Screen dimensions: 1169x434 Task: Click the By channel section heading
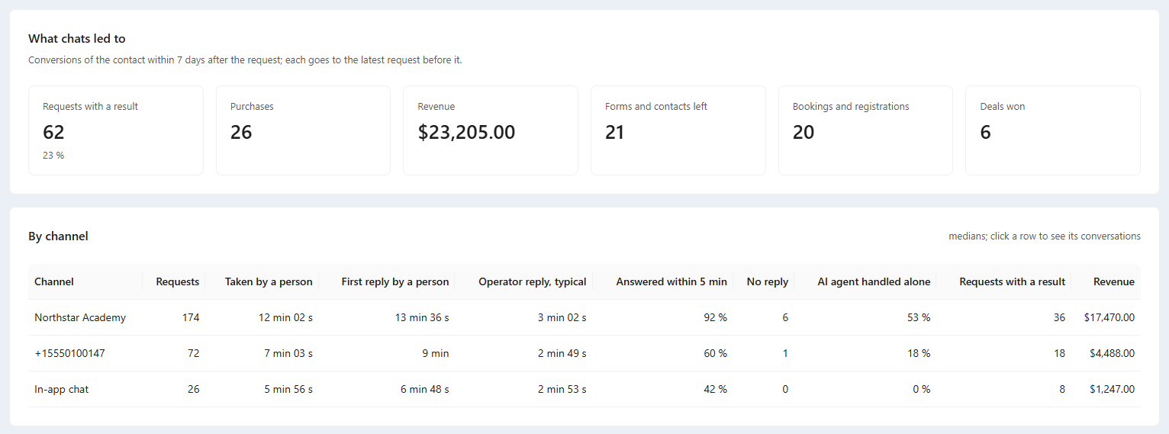pyautogui.click(x=58, y=236)
